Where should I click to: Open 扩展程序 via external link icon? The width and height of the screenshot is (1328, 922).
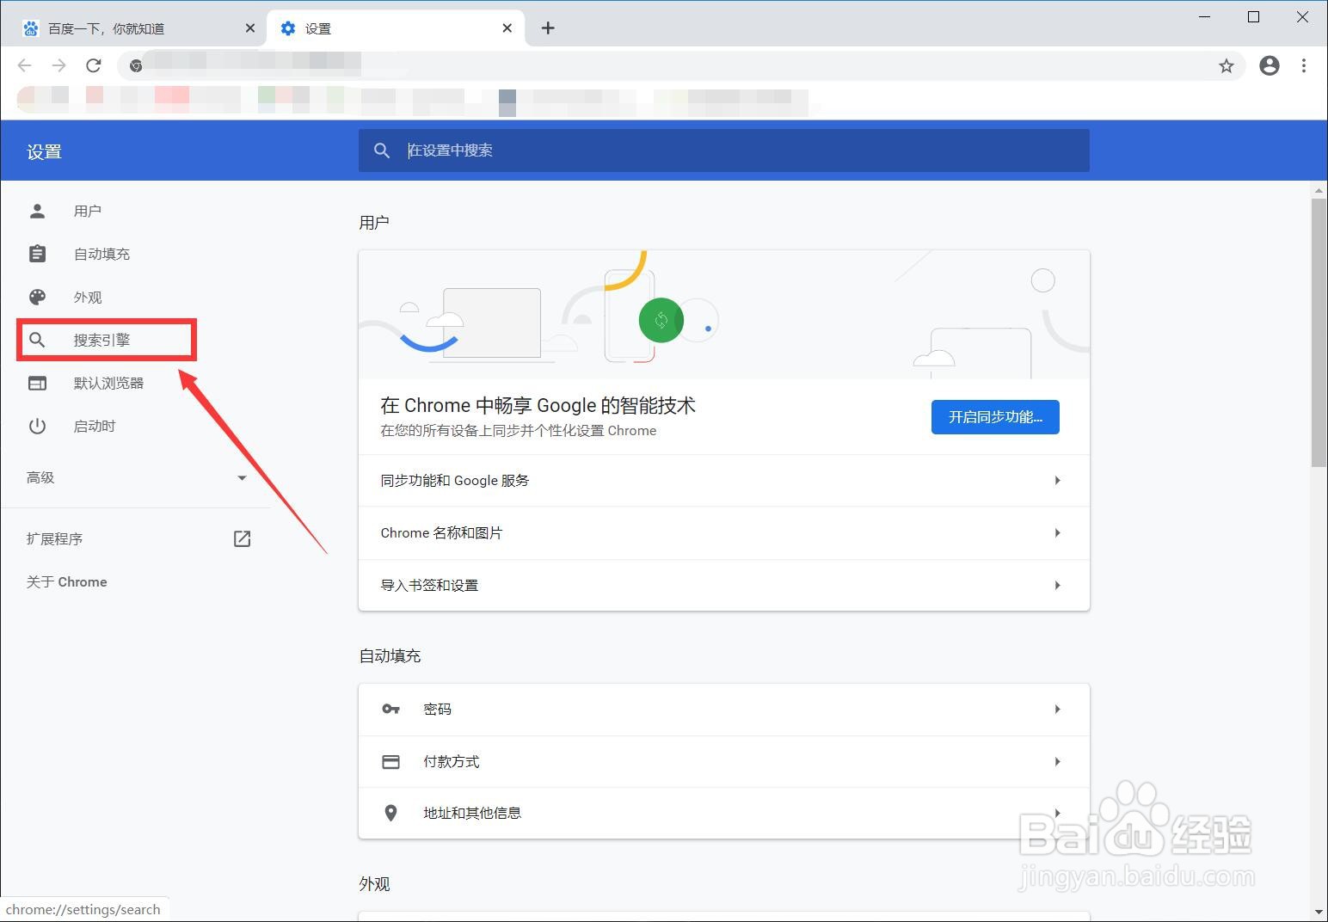[x=243, y=538]
